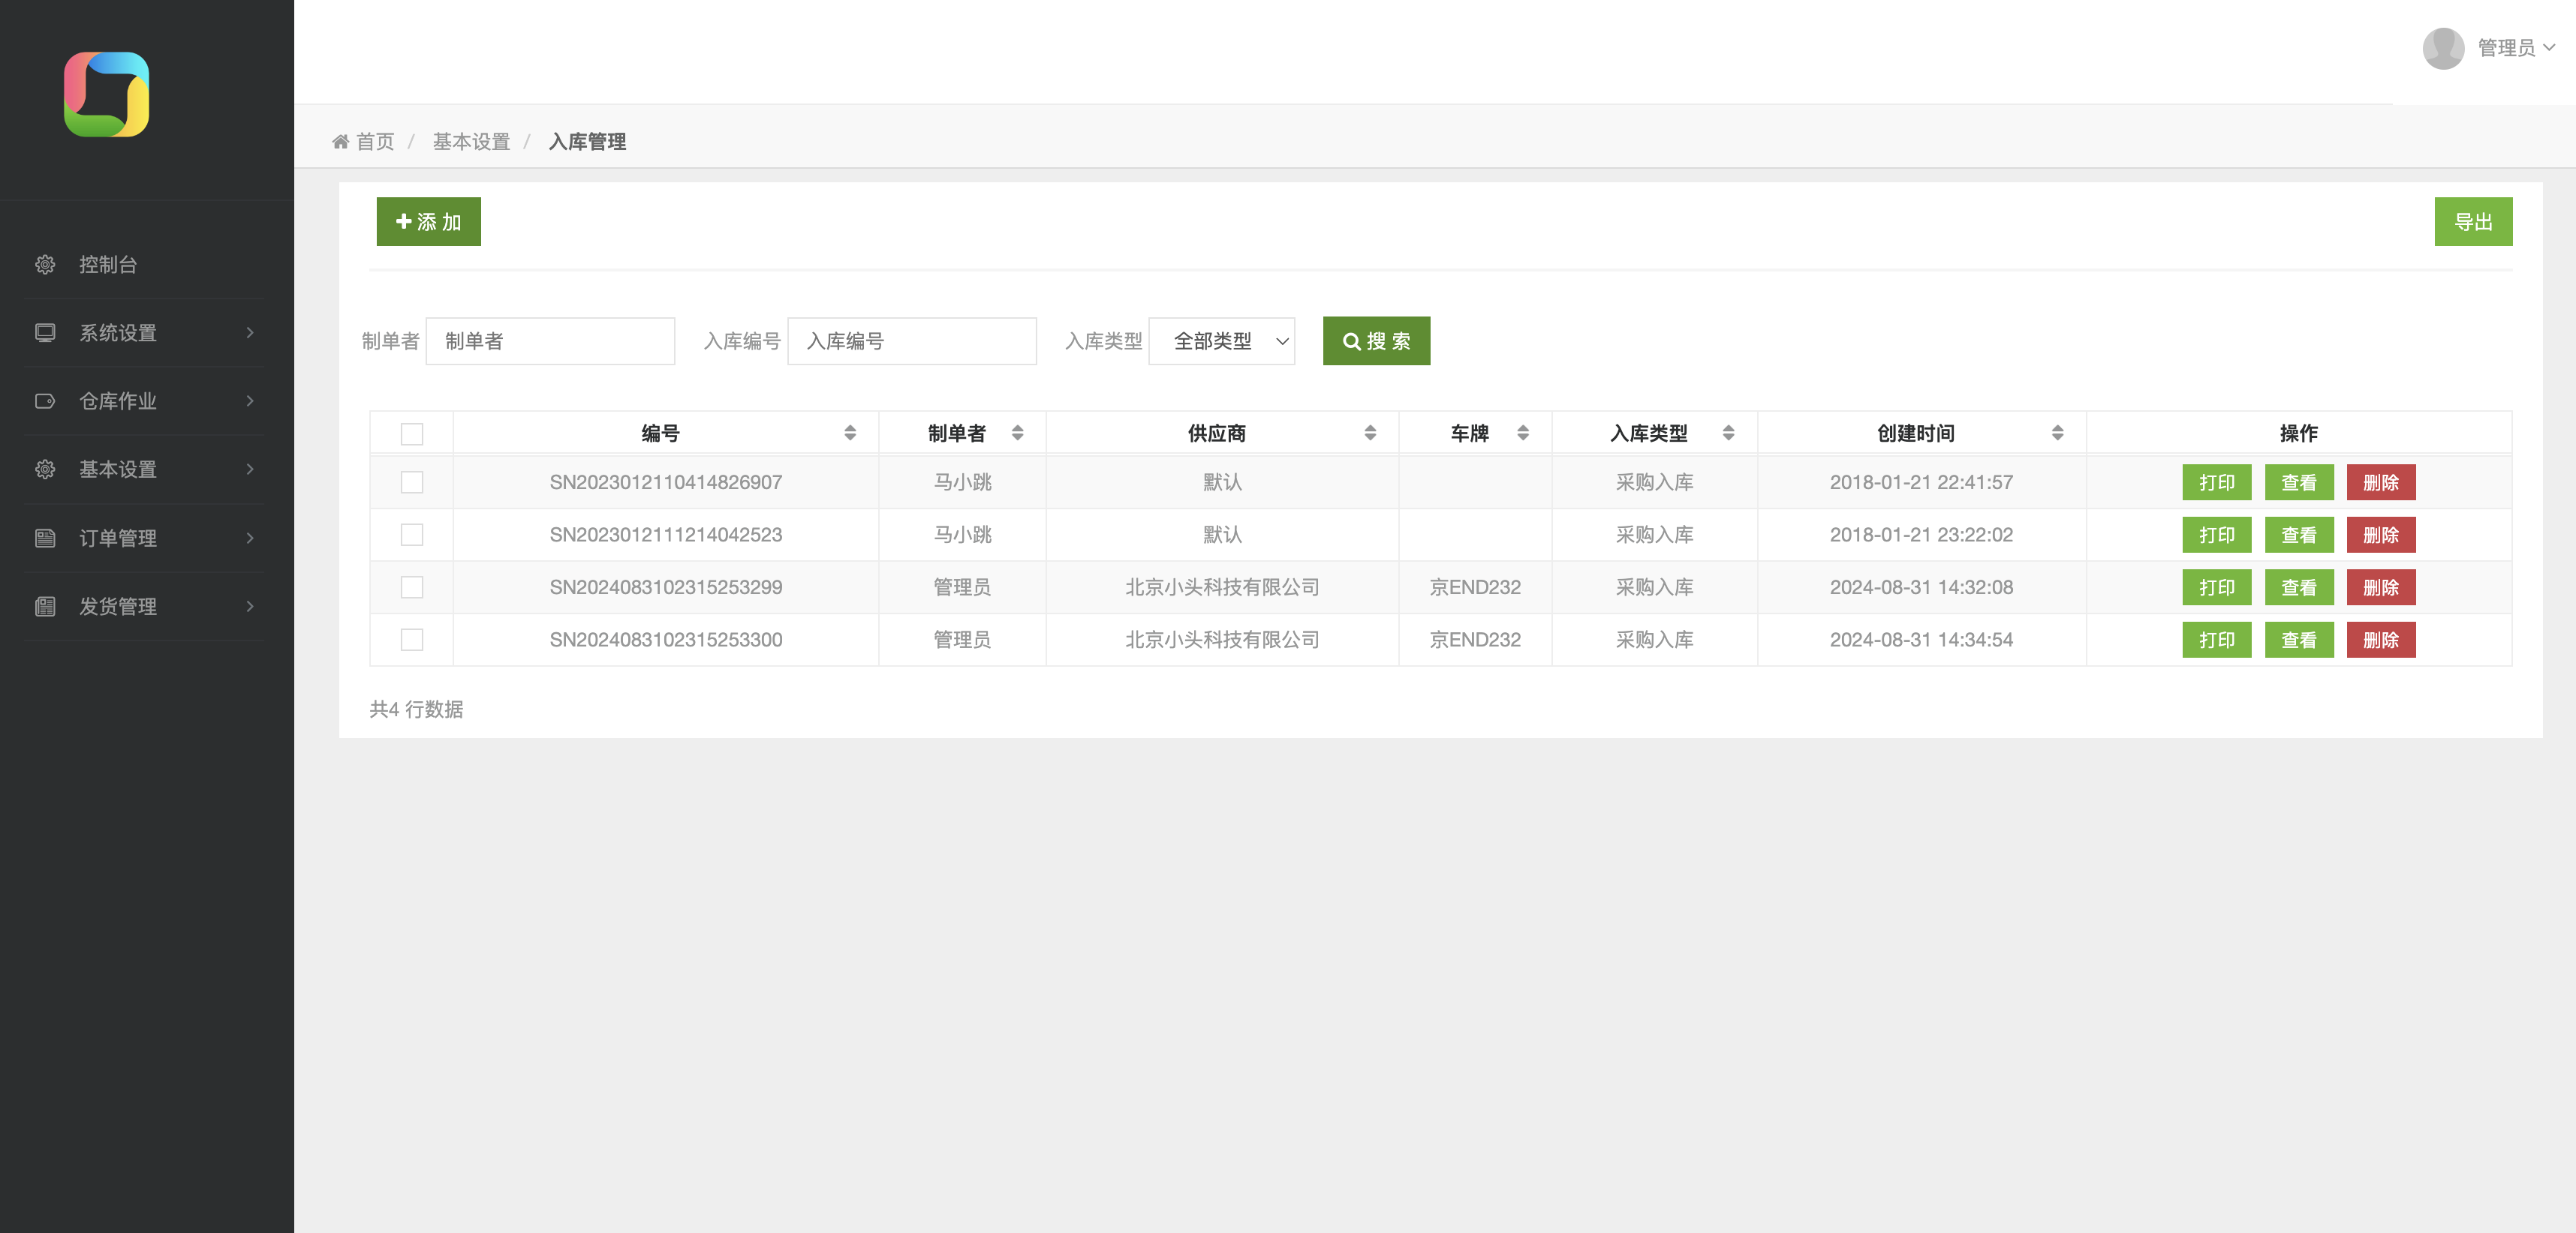Click the colorful app logo
This screenshot has width=2576, height=1233.
(106, 94)
